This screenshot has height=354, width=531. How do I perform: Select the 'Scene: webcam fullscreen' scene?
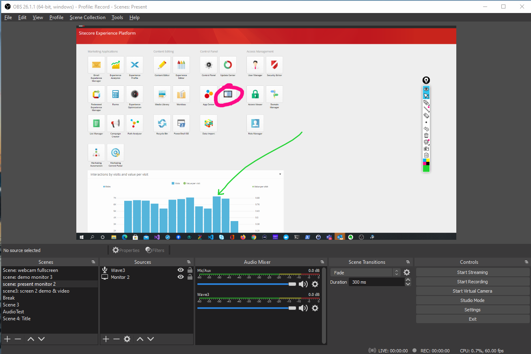(30, 270)
